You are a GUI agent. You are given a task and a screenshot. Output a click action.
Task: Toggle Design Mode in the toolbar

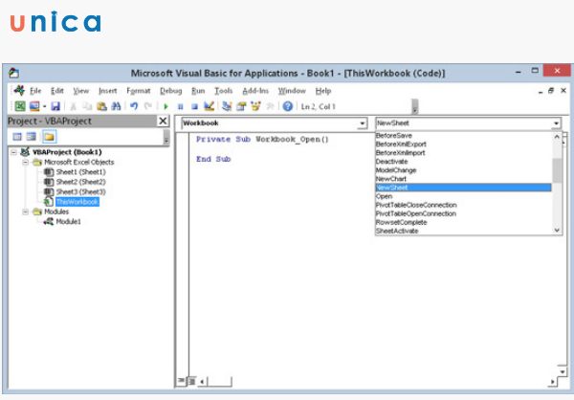click(x=209, y=106)
